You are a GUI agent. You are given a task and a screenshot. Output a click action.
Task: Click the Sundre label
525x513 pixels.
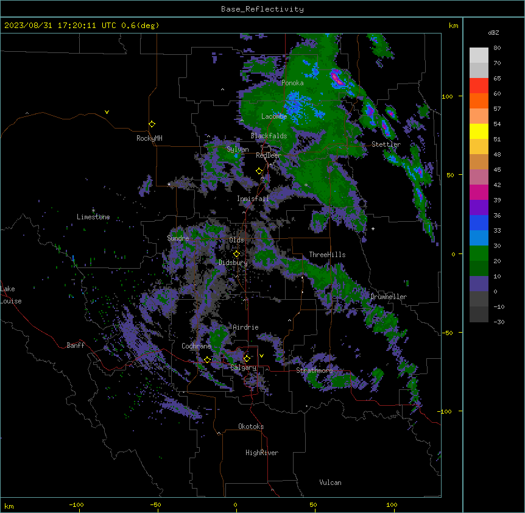178,238
